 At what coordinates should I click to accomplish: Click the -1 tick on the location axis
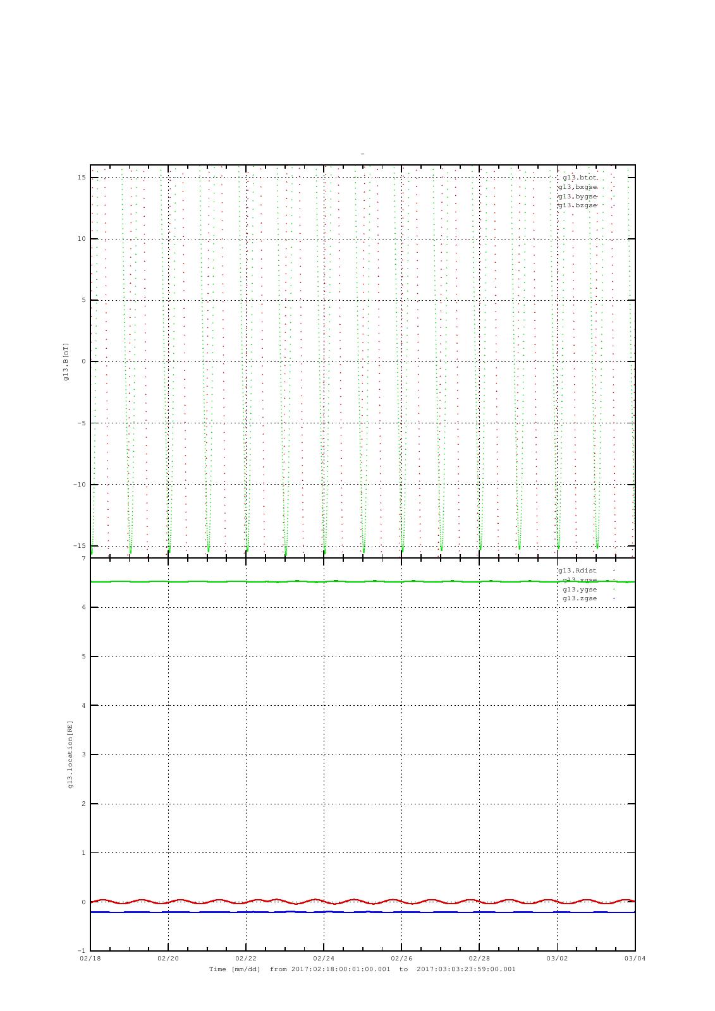click(x=82, y=951)
